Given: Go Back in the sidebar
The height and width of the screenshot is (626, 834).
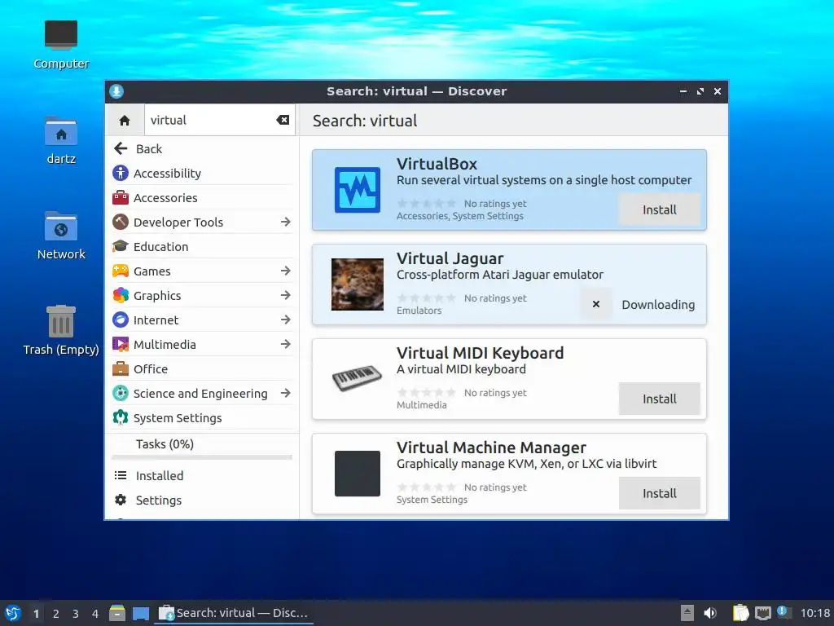Looking at the screenshot, I should [x=202, y=148].
